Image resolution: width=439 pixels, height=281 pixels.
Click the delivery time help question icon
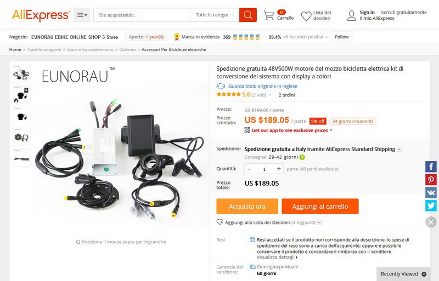[302, 157]
